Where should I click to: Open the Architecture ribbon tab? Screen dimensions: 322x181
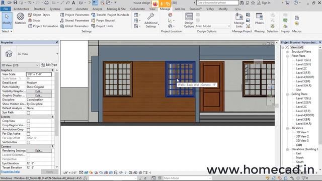21,9
